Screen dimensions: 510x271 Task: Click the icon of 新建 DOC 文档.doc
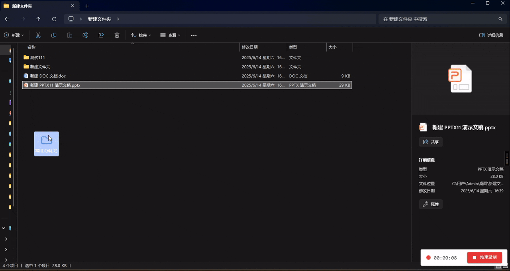(x=26, y=76)
